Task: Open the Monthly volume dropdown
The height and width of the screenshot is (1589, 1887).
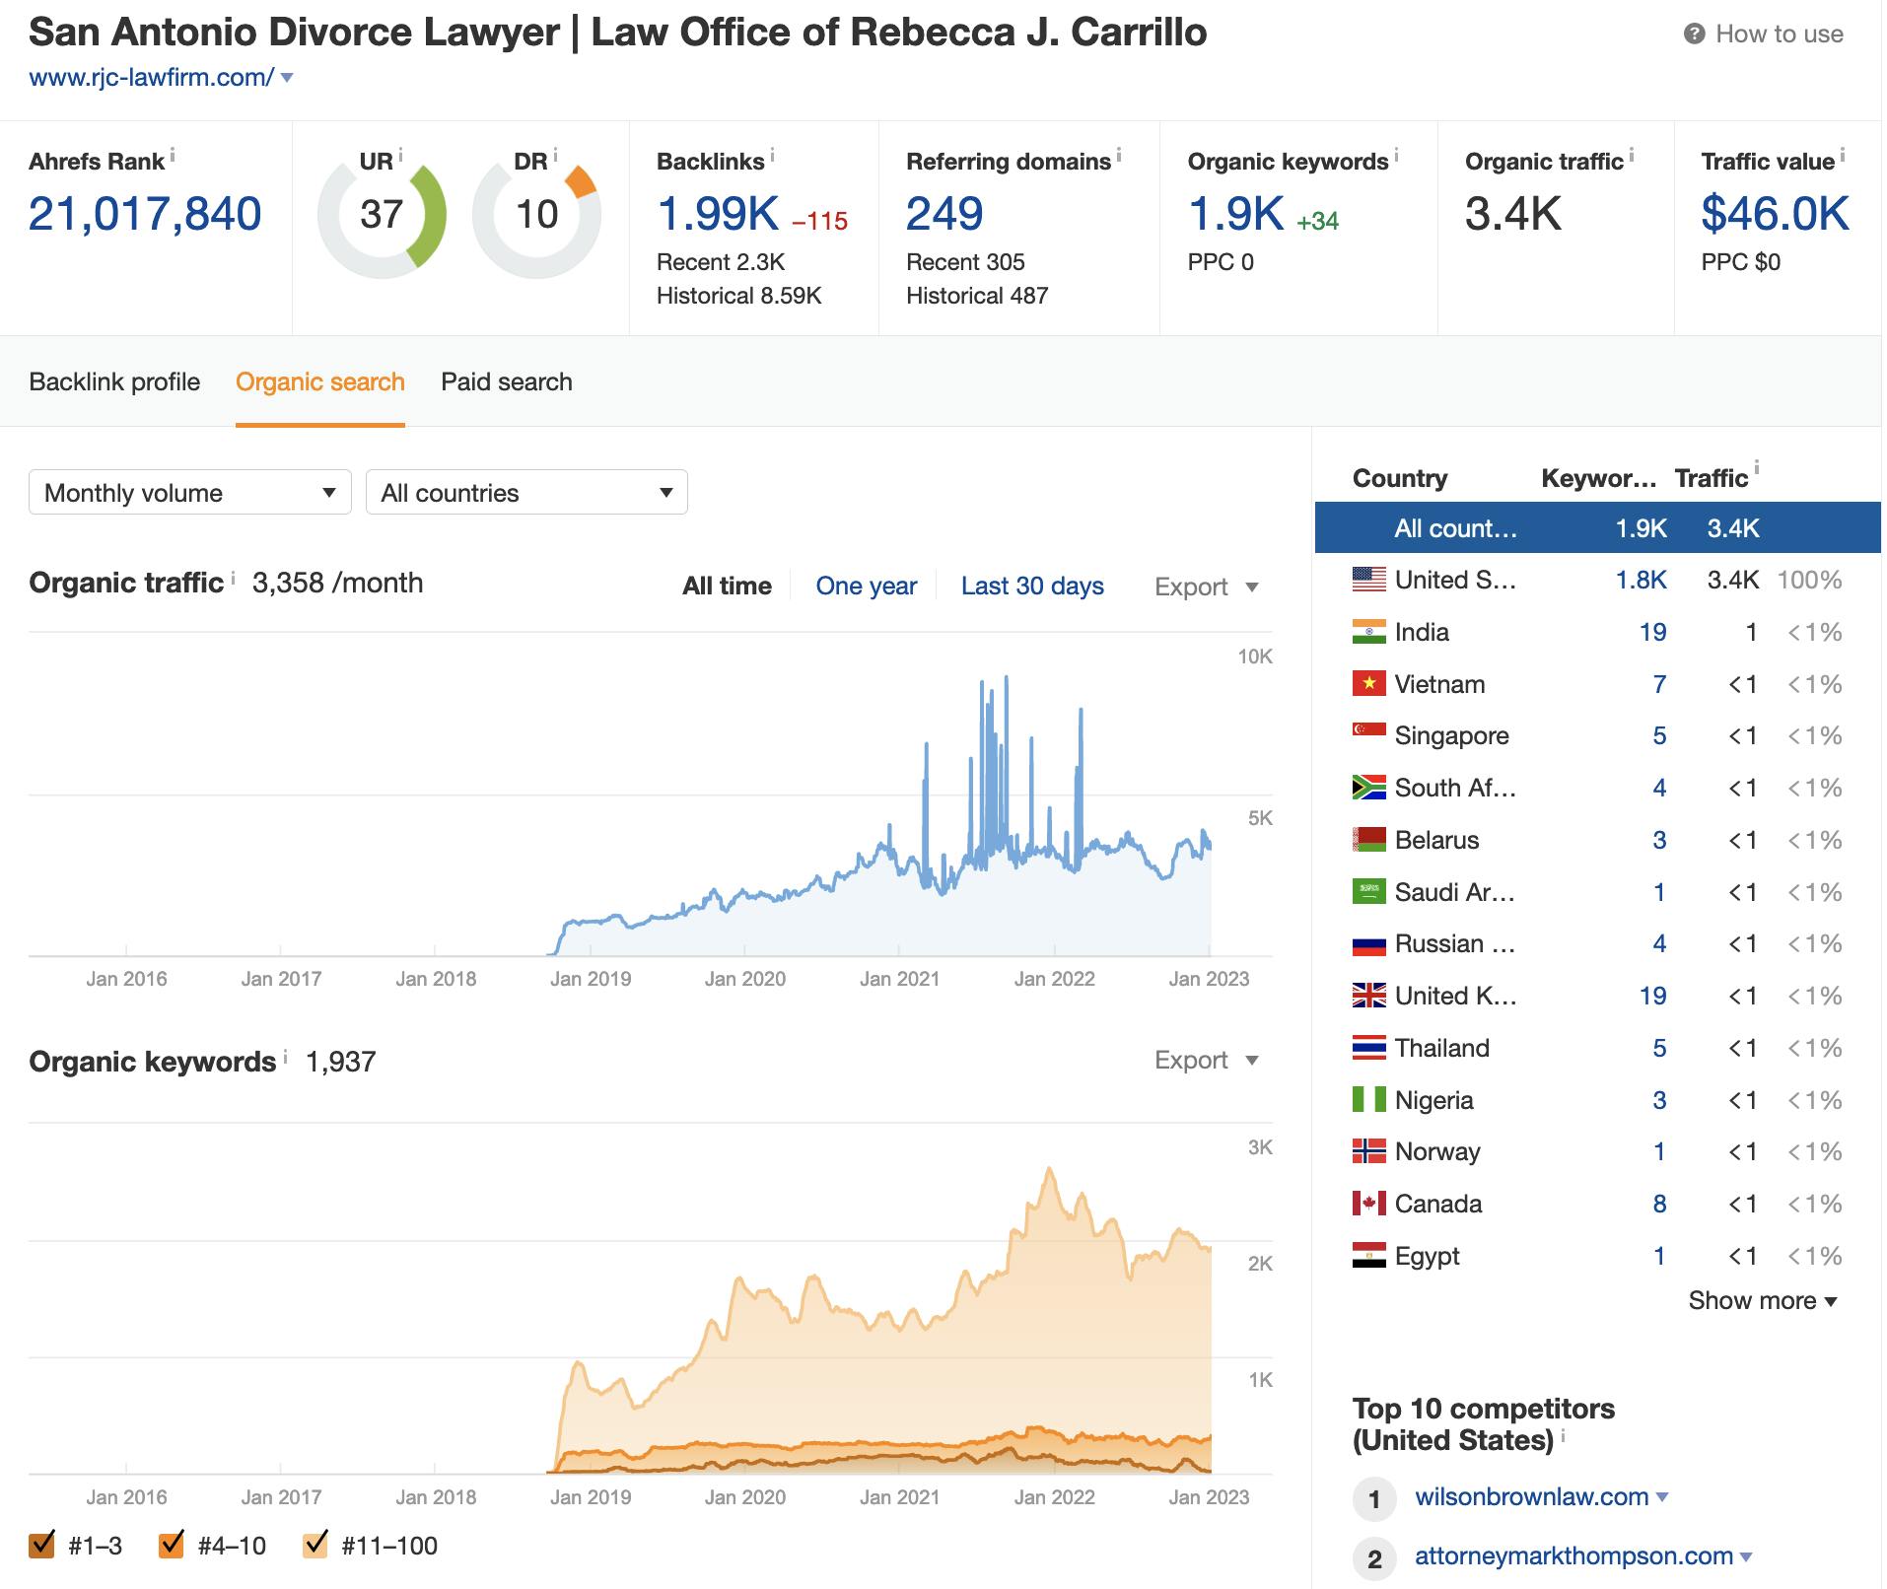Action: 190,492
